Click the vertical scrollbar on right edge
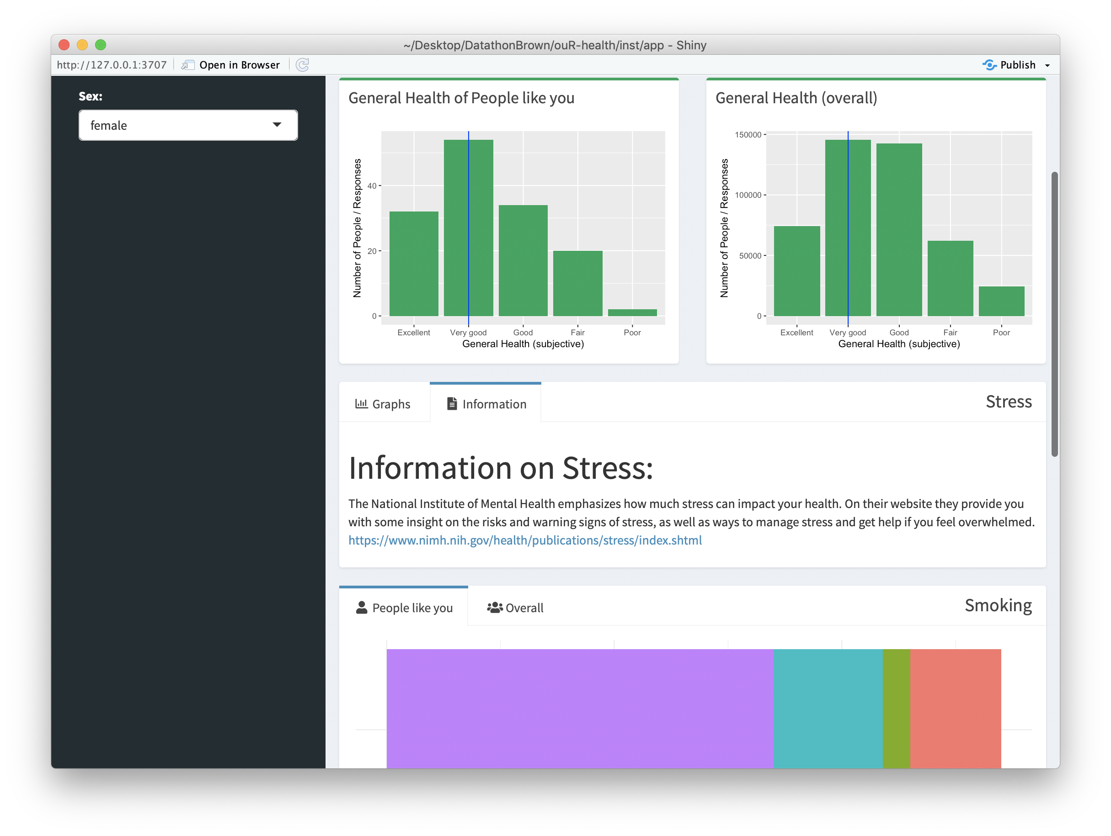 (1054, 314)
